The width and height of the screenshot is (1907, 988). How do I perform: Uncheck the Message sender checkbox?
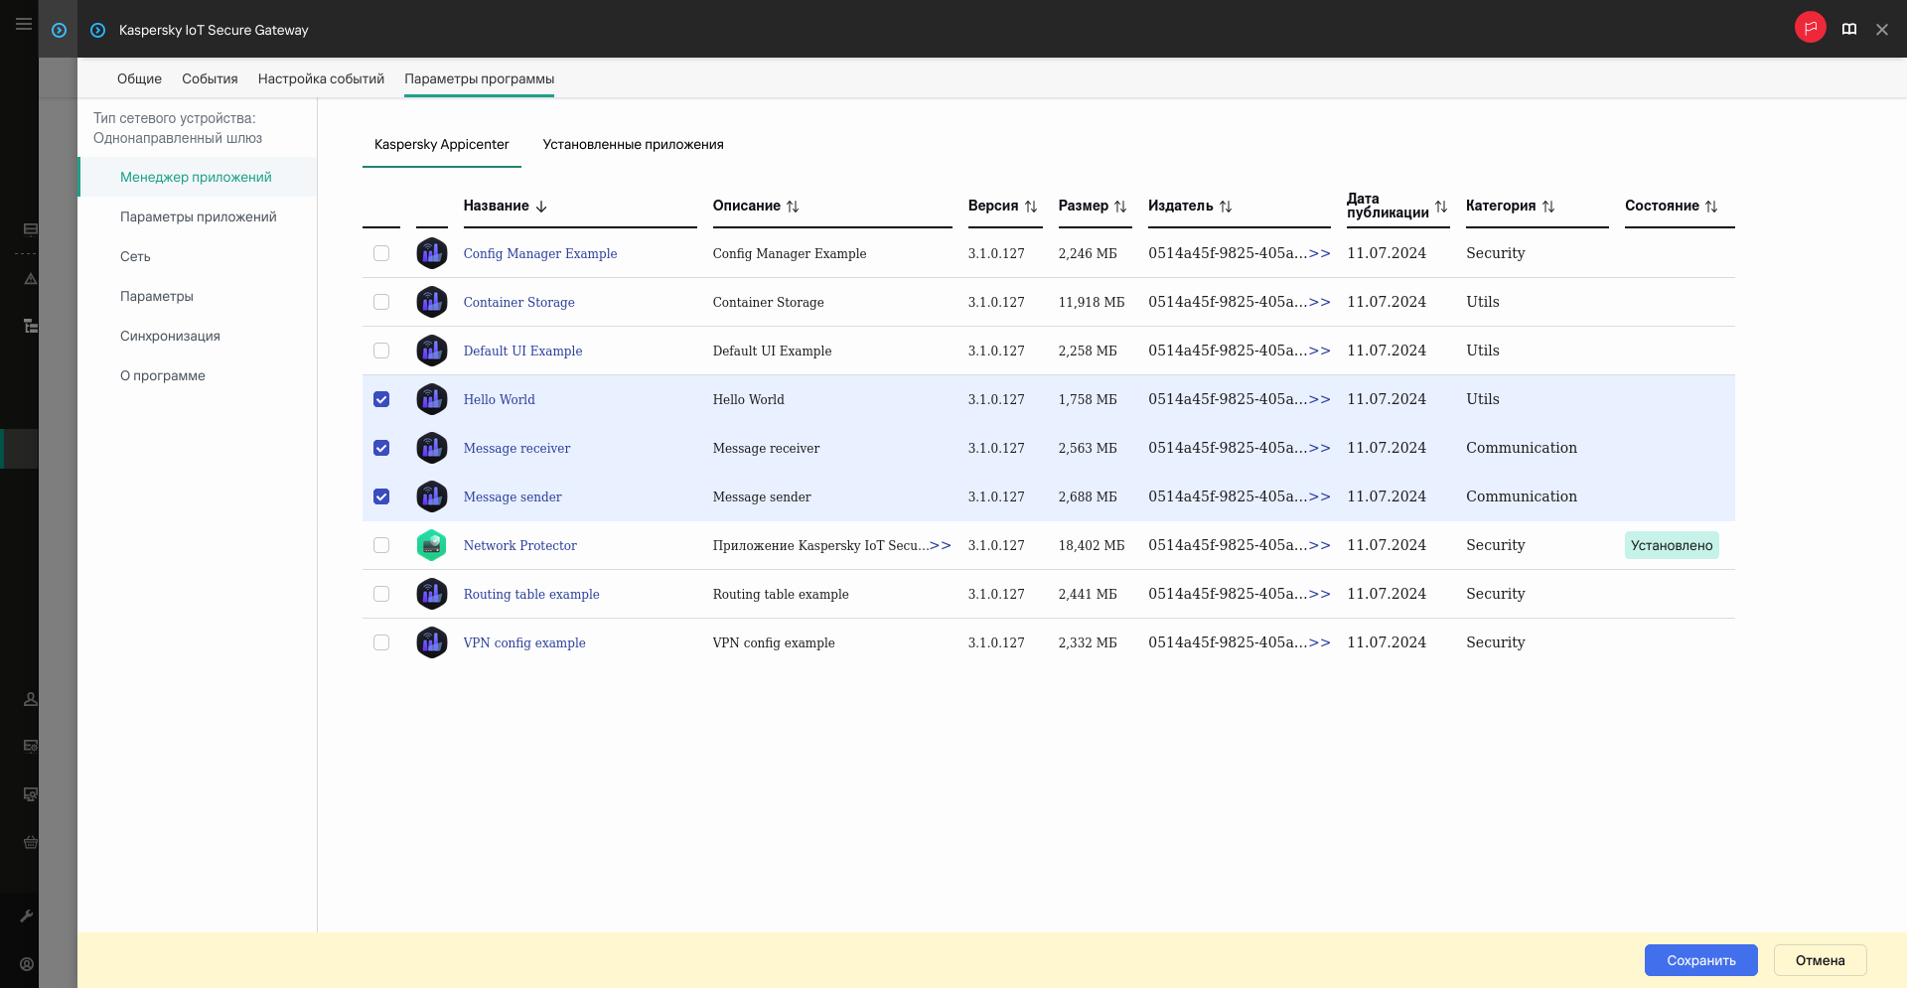pos(381,496)
